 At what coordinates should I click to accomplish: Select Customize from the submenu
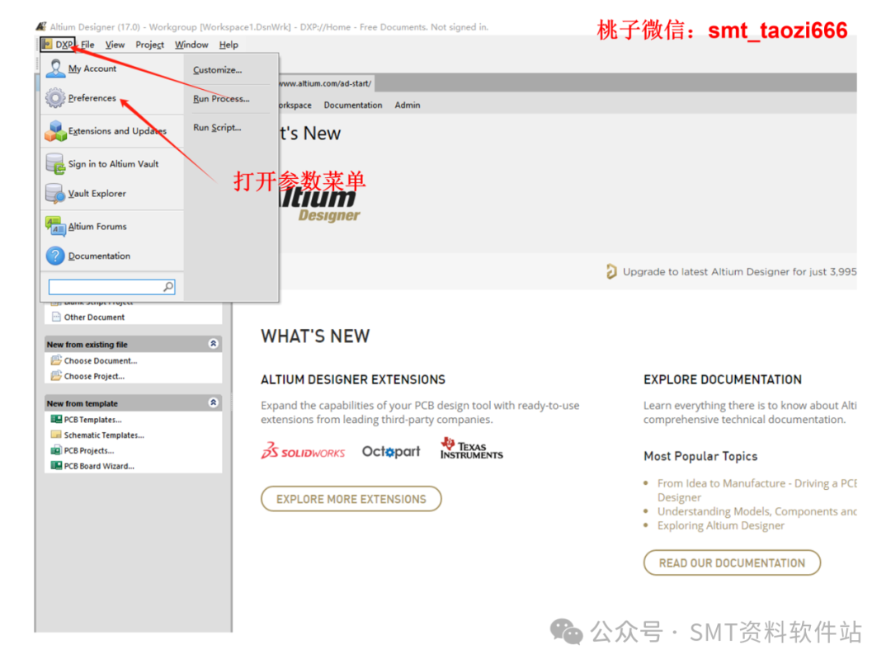216,70
